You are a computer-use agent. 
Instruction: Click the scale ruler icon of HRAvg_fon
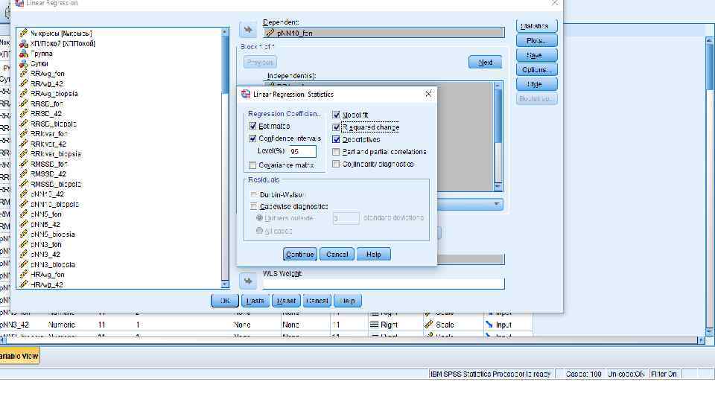click(24, 275)
